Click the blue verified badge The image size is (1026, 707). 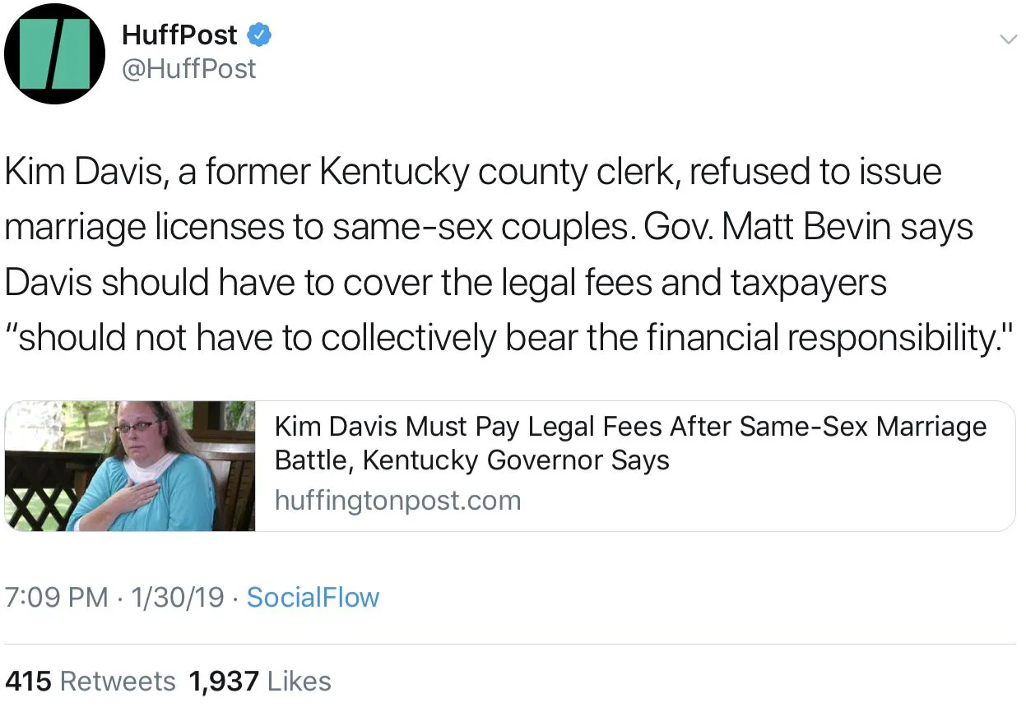click(x=260, y=35)
